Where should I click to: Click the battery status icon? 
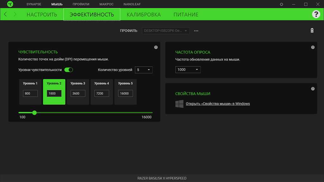click(312, 31)
